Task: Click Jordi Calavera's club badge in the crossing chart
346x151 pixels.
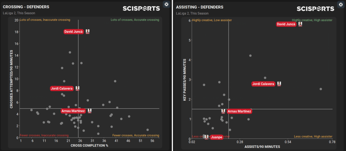Action: point(78,89)
